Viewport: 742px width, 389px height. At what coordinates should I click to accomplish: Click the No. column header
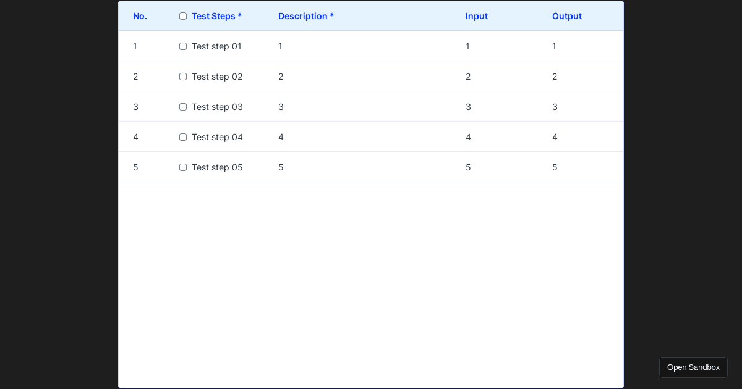click(140, 16)
